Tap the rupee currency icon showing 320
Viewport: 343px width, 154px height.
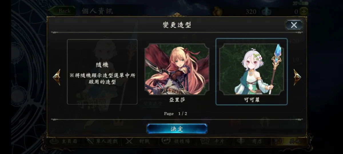tap(217, 12)
